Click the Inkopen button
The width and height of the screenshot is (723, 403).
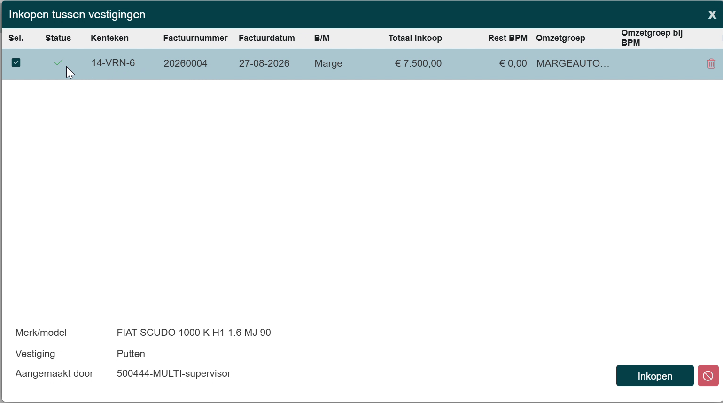point(655,376)
